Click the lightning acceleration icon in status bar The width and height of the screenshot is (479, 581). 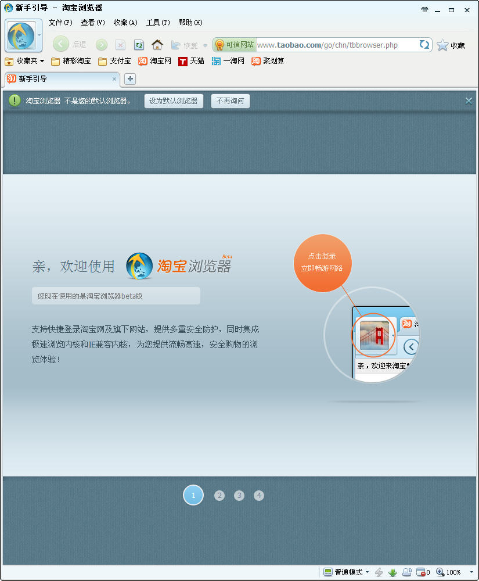point(379,572)
